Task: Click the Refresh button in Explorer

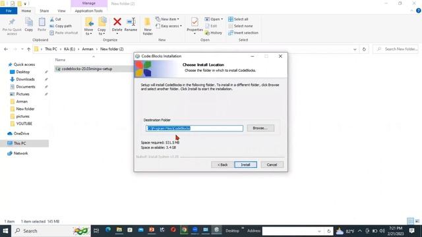Action: tap(364, 49)
